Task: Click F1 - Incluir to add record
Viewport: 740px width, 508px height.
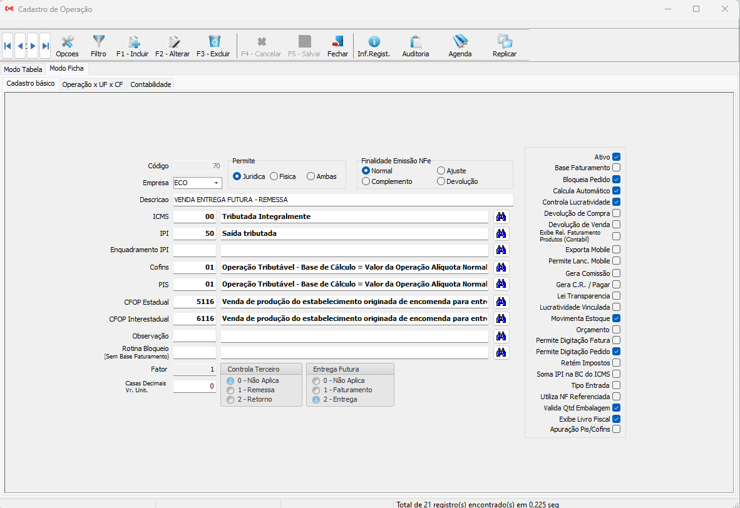Action: click(x=133, y=46)
